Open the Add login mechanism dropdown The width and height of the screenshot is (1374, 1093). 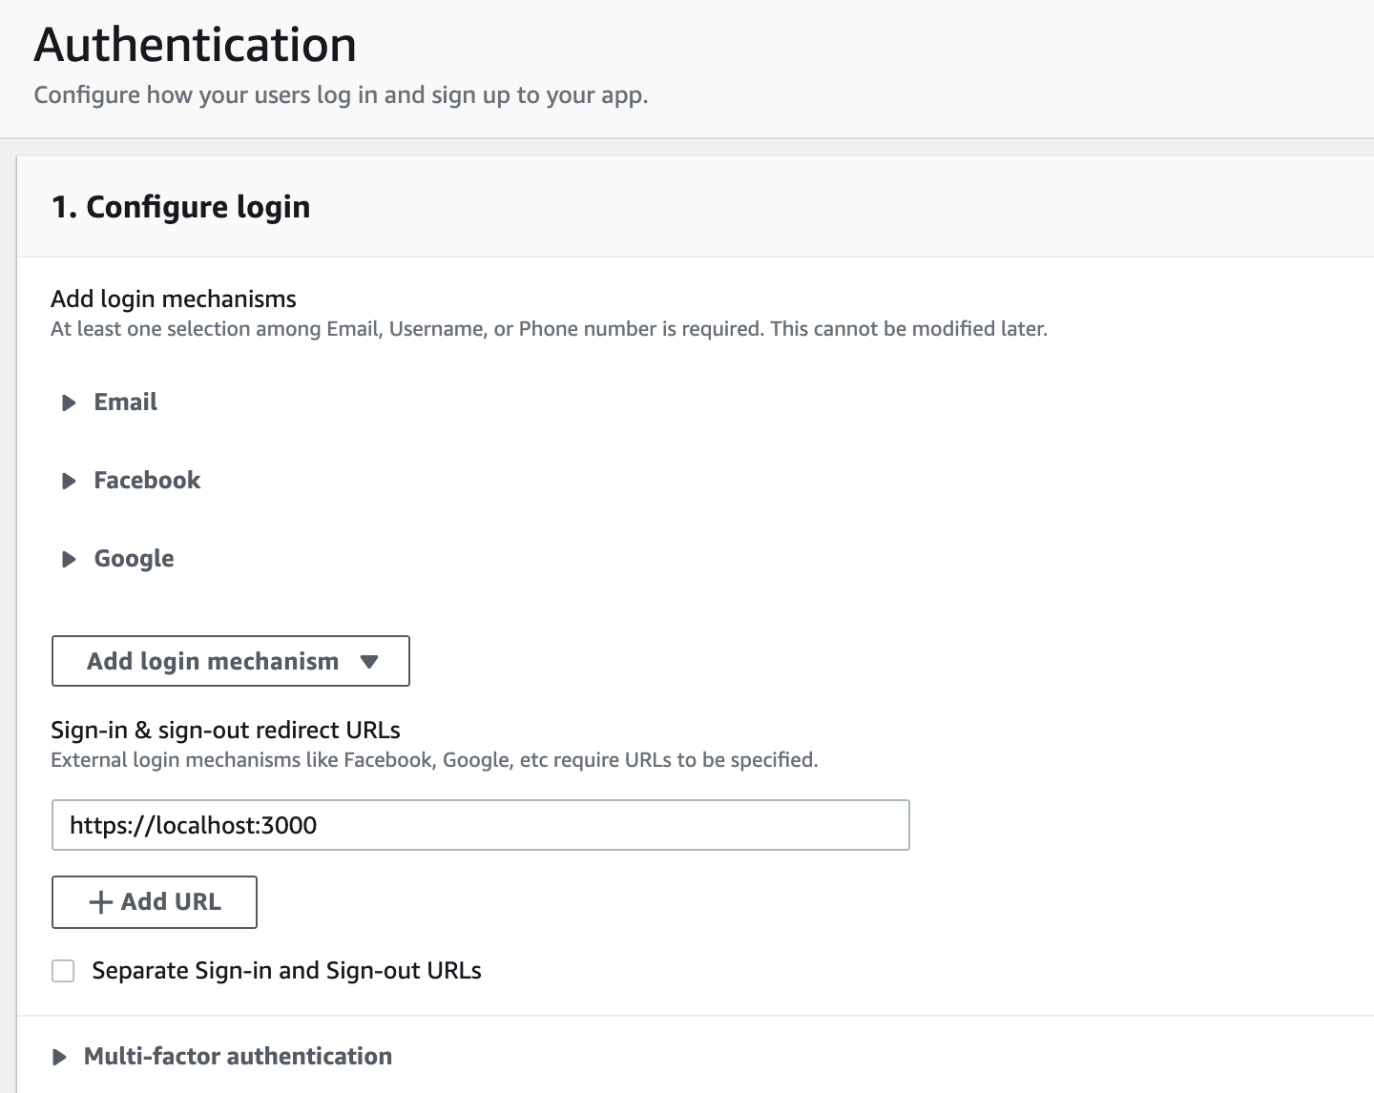(x=229, y=661)
